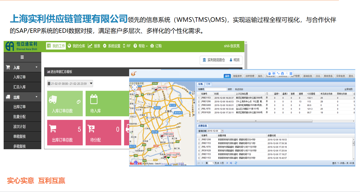
Task: Expand the 帮助 dropdown menu
Action: click(x=141, y=46)
